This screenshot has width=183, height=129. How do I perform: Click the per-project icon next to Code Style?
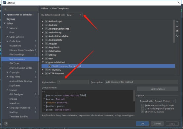pos(35,41)
